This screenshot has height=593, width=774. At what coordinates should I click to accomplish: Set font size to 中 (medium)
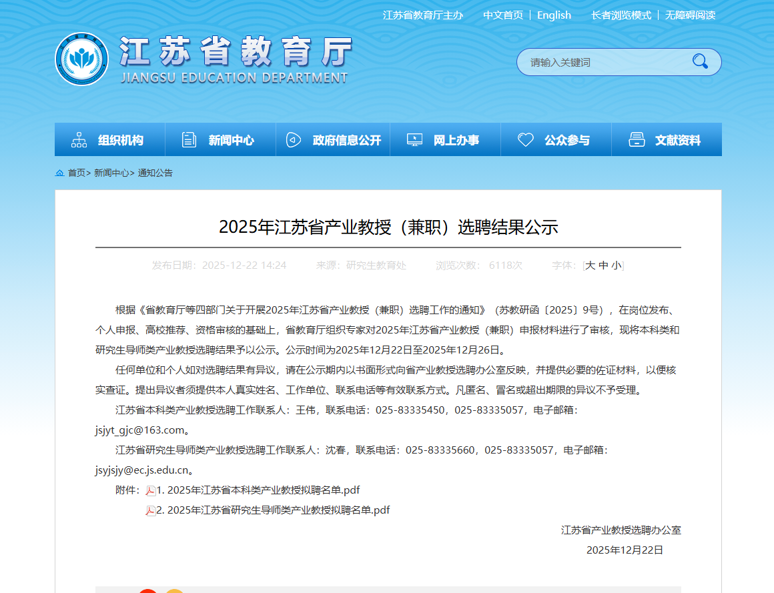point(603,265)
